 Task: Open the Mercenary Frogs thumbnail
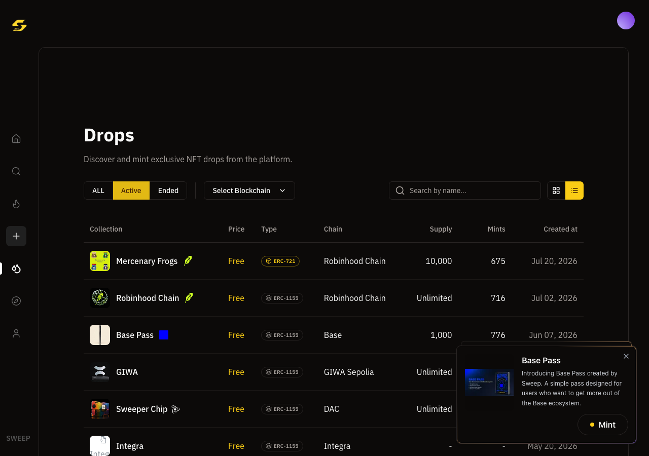click(x=100, y=261)
